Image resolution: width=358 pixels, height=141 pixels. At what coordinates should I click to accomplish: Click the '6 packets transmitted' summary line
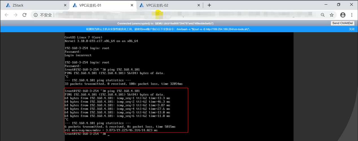coord(120,127)
